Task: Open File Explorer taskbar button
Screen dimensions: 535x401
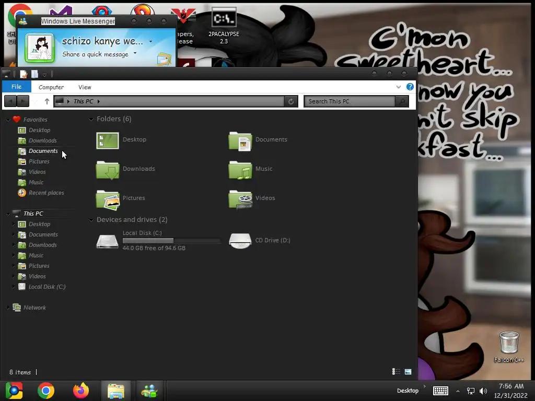Action: [116, 391]
